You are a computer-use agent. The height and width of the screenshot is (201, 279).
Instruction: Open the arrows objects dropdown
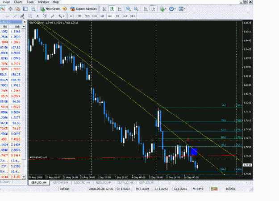coord(61,16)
